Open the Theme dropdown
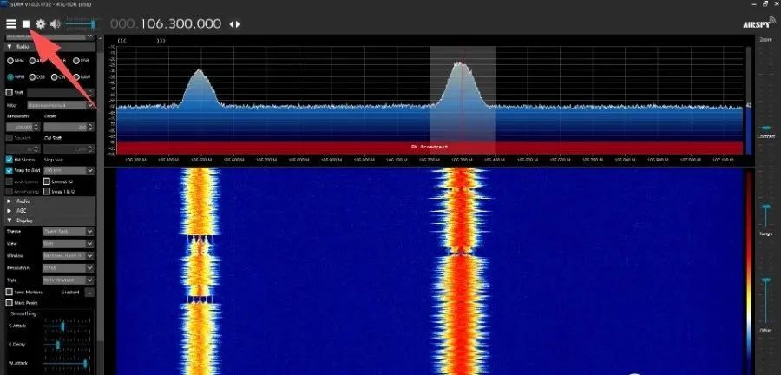 click(x=69, y=232)
